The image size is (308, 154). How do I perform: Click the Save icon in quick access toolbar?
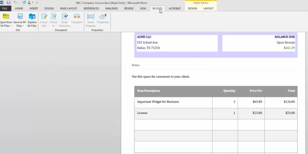[8, 2]
